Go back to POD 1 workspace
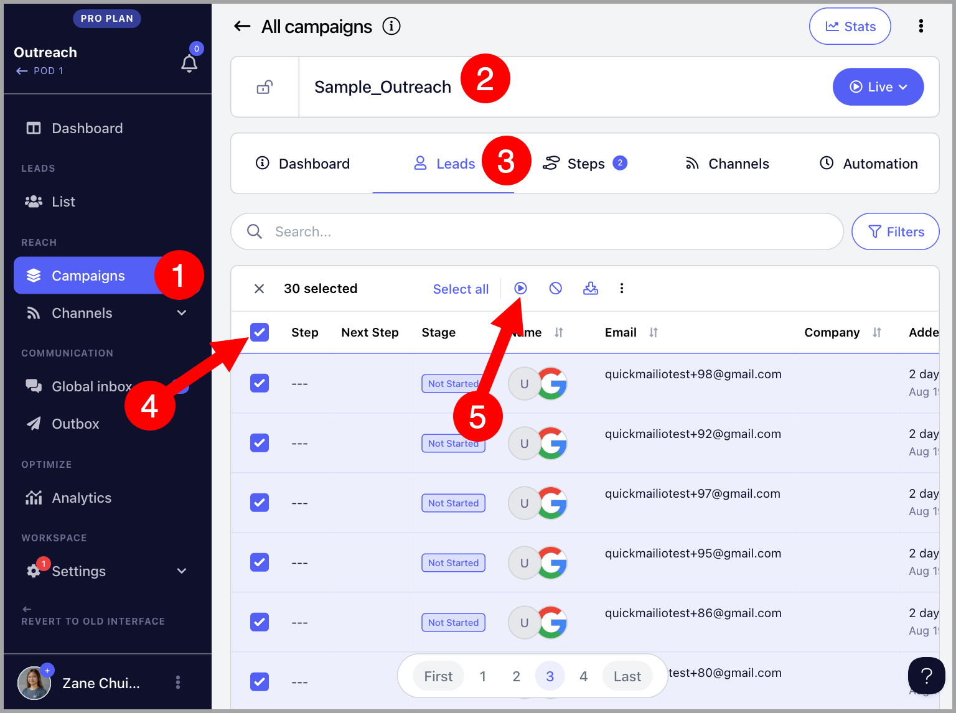 point(40,71)
